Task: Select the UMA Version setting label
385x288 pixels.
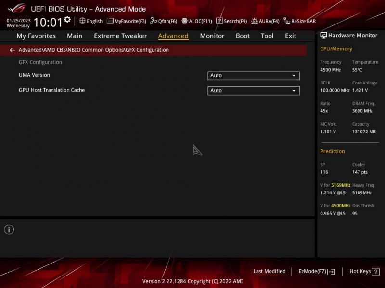Action: 34,75
